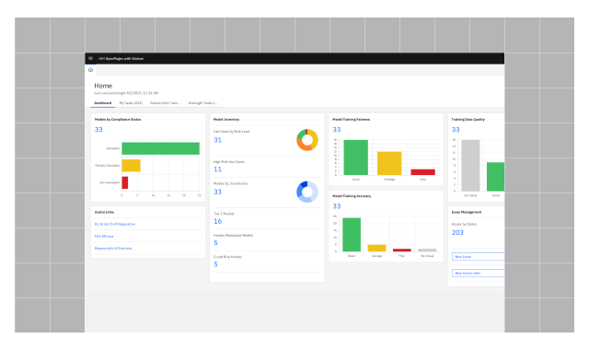
Task: Select the Dashboard tab
Action: 102,103
